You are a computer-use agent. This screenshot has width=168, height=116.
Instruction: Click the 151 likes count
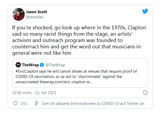tap(24, 104)
